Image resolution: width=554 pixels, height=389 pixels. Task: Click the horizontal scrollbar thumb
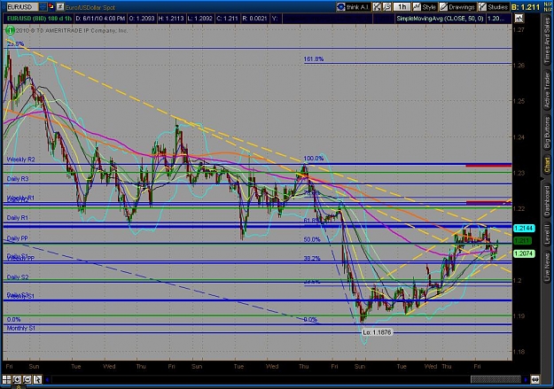click(x=495, y=379)
